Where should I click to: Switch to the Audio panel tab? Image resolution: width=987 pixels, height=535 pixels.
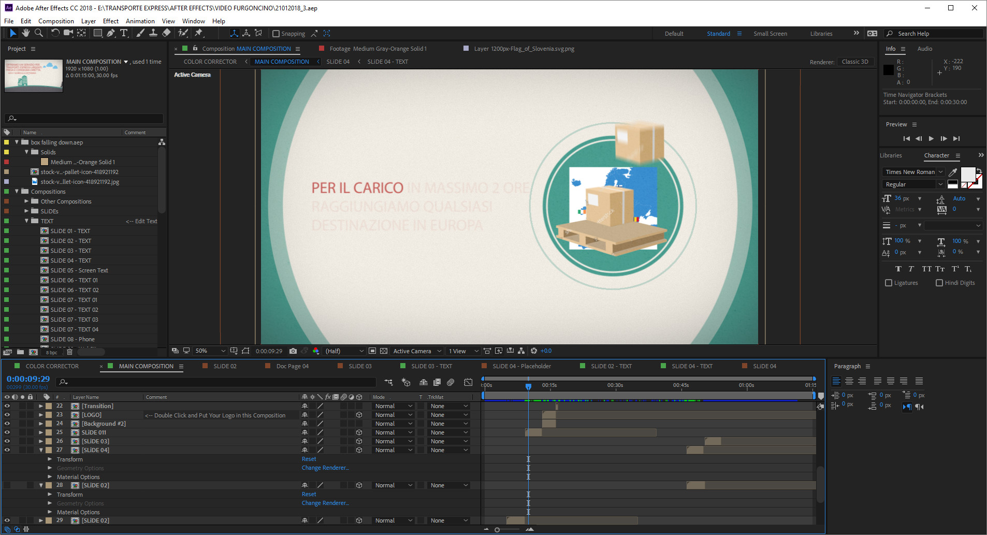(925, 49)
